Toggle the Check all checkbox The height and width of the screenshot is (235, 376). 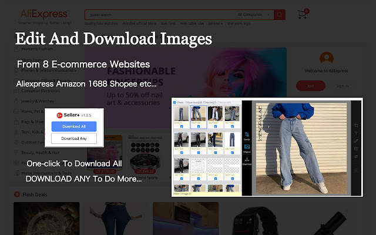(175, 102)
